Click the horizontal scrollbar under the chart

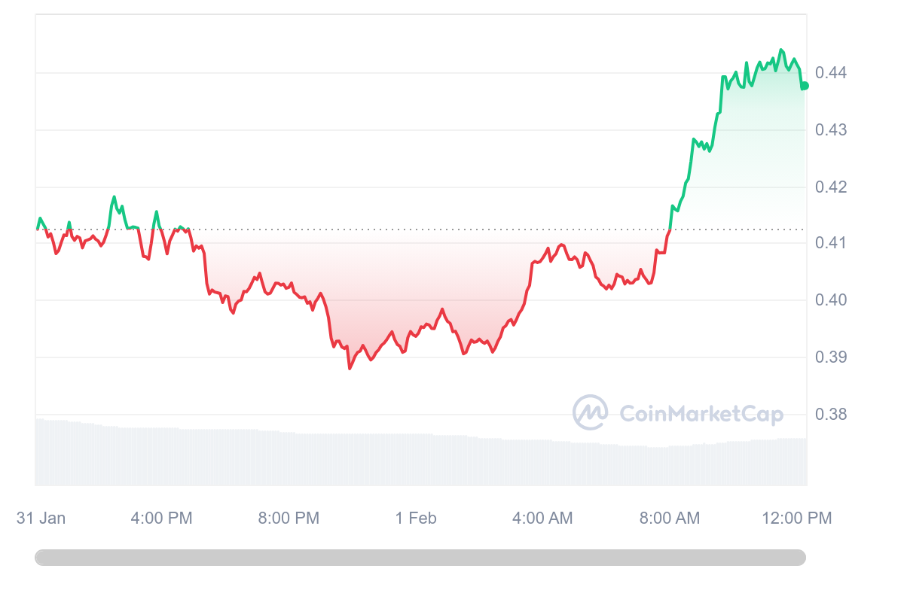[420, 558]
